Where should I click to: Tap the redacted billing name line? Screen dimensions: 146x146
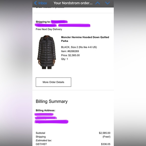pyautogui.click(x=44, y=114)
